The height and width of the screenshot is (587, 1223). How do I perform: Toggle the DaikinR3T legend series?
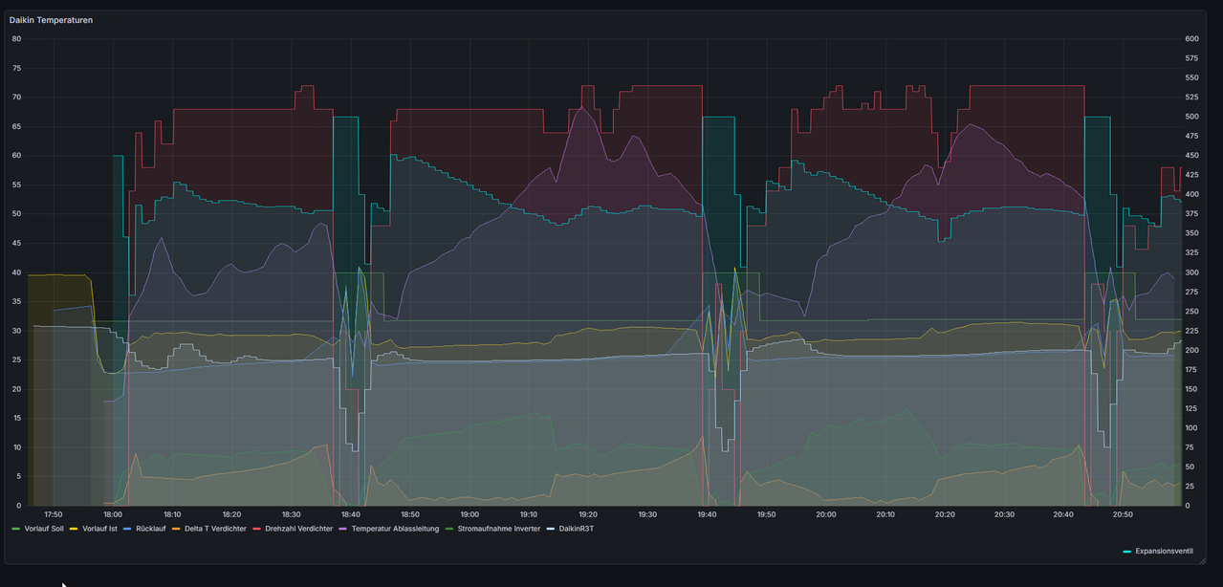coord(577,529)
